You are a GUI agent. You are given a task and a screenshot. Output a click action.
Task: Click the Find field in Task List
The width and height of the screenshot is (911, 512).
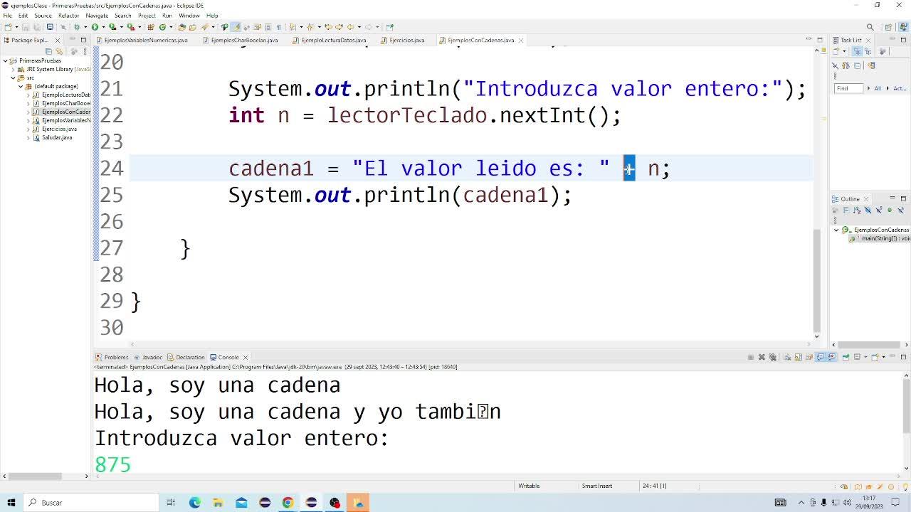[848, 88]
